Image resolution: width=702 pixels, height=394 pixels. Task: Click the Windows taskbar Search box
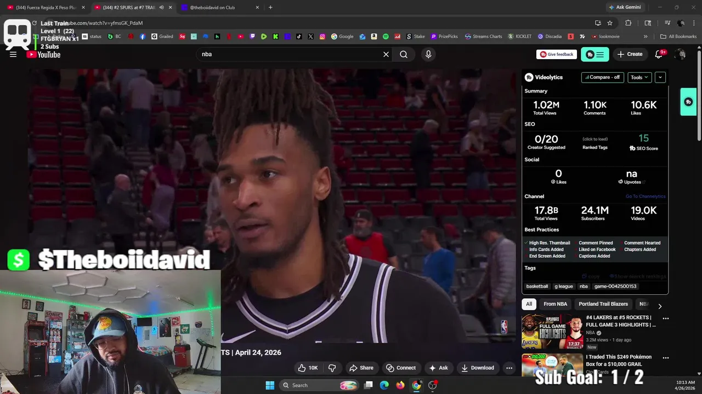pyautogui.click(x=319, y=385)
